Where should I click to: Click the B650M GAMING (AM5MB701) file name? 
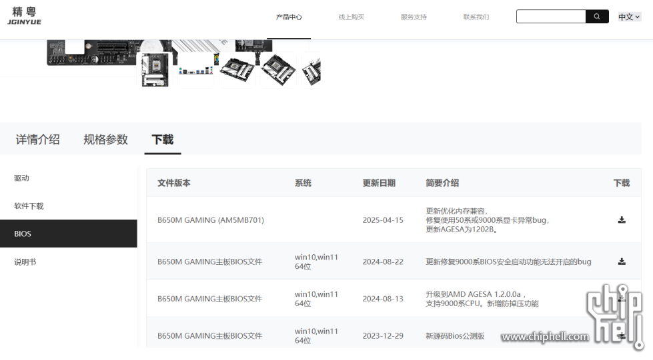[x=211, y=220]
